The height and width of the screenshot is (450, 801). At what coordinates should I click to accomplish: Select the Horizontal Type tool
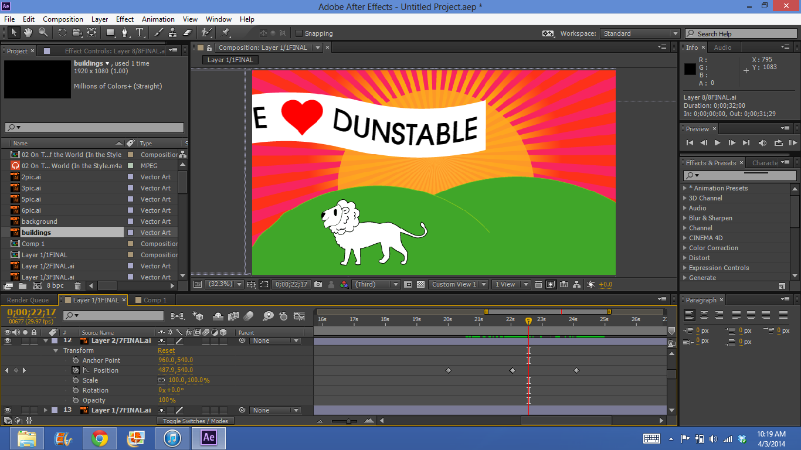pos(140,33)
